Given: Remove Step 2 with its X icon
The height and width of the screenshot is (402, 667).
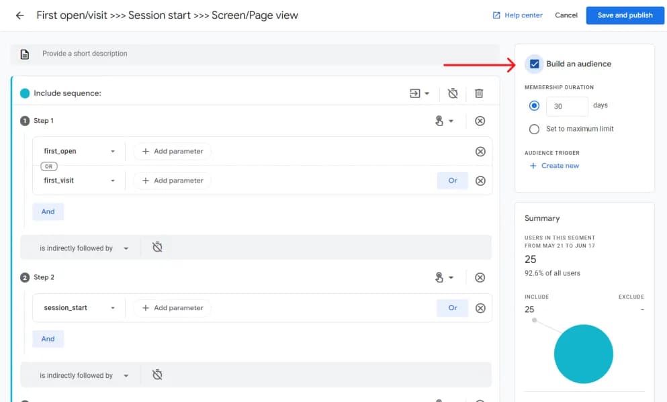Looking at the screenshot, I should tap(480, 277).
